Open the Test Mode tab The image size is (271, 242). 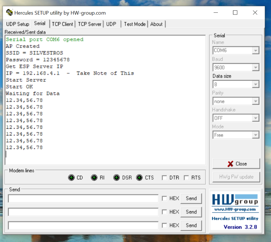tap(134, 24)
